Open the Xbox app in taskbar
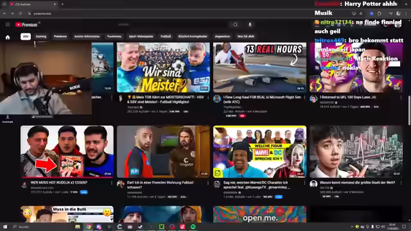Image resolution: width=411 pixels, height=231 pixels. 162,227
